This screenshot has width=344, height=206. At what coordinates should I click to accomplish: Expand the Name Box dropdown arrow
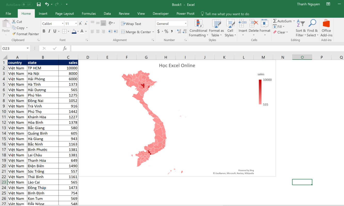point(28,48)
